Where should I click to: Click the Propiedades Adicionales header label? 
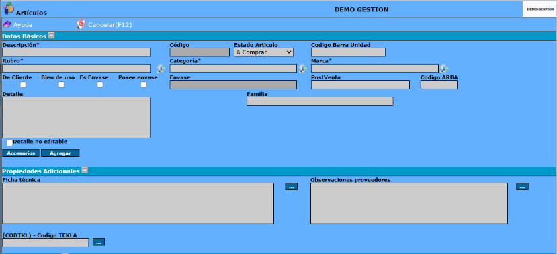41,171
